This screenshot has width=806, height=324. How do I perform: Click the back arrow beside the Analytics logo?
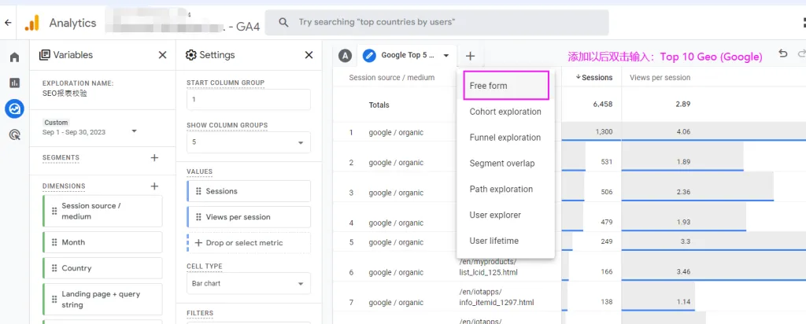(7, 23)
